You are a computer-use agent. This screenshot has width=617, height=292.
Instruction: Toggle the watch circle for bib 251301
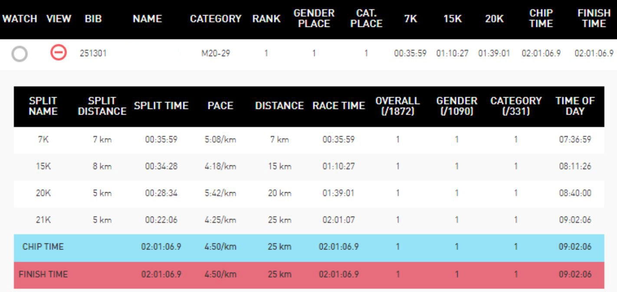click(x=20, y=54)
